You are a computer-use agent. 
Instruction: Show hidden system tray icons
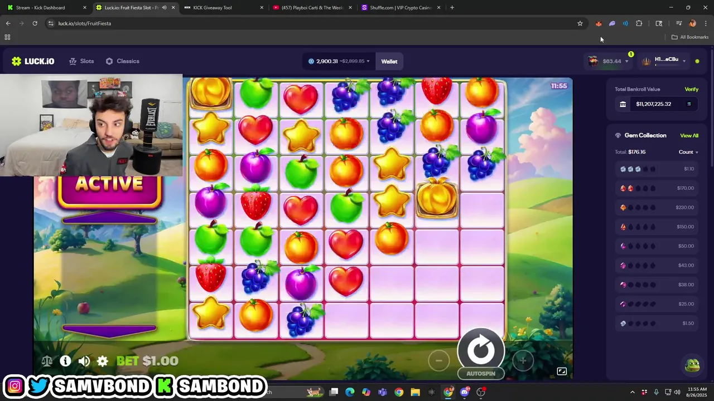[x=632, y=392]
